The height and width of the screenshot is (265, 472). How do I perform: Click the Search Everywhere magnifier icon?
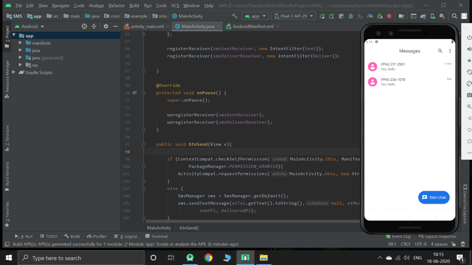coord(455,16)
